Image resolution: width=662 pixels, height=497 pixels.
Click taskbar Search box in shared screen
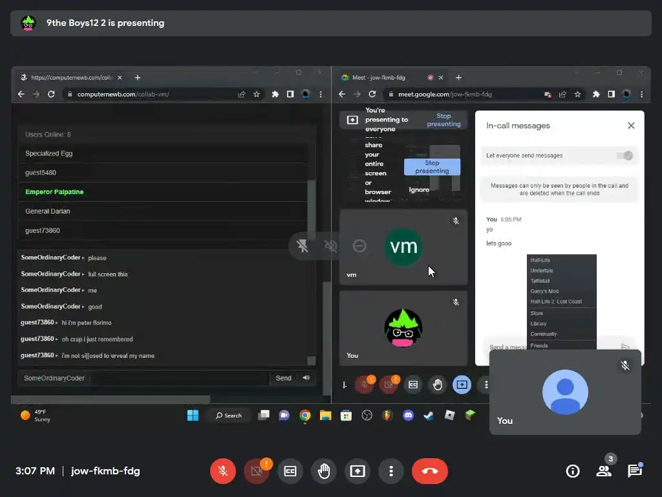(228, 415)
